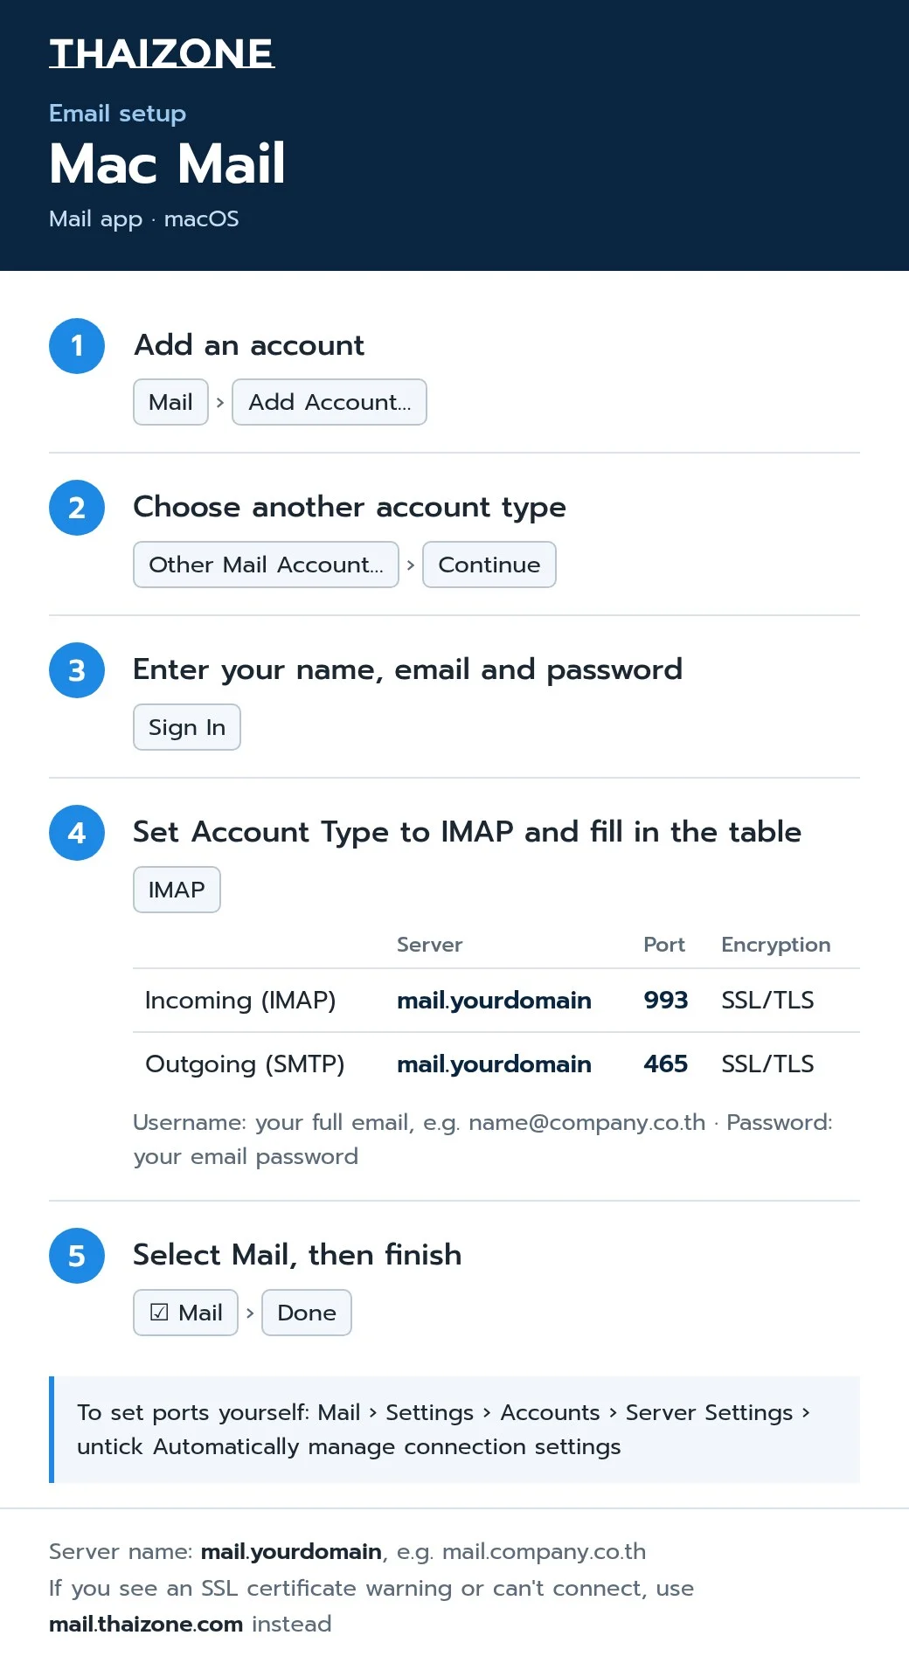Image resolution: width=909 pixels, height=1670 pixels.
Task: Click the 'Server' column header
Action: click(x=429, y=945)
